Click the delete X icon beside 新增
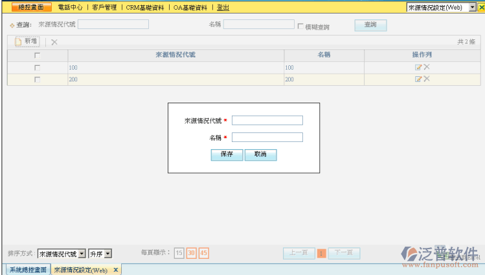Viewport: 485px width, 275px height. click(x=54, y=42)
